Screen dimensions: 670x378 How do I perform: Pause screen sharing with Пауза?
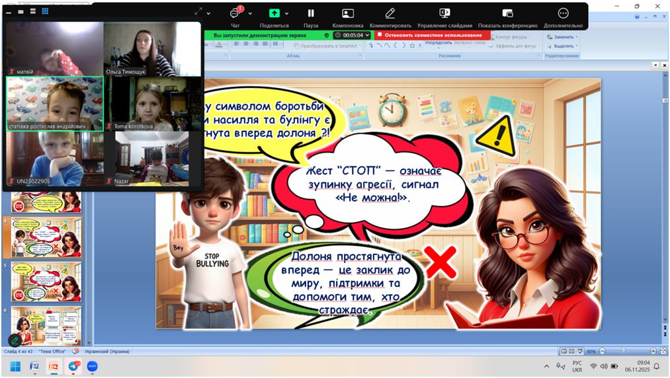pos(311,14)
